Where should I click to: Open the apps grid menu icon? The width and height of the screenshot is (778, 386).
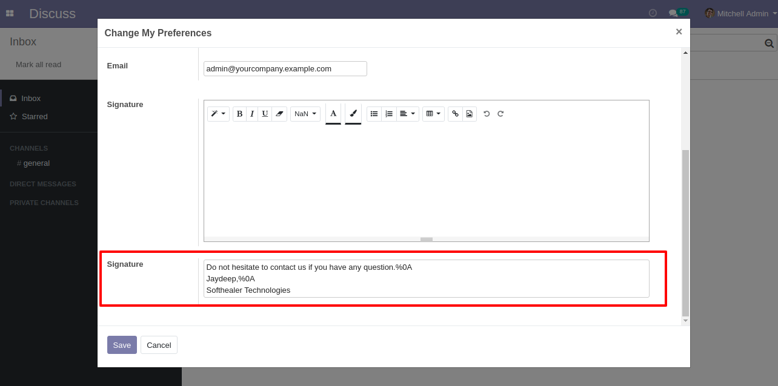(x=10, y=13)
